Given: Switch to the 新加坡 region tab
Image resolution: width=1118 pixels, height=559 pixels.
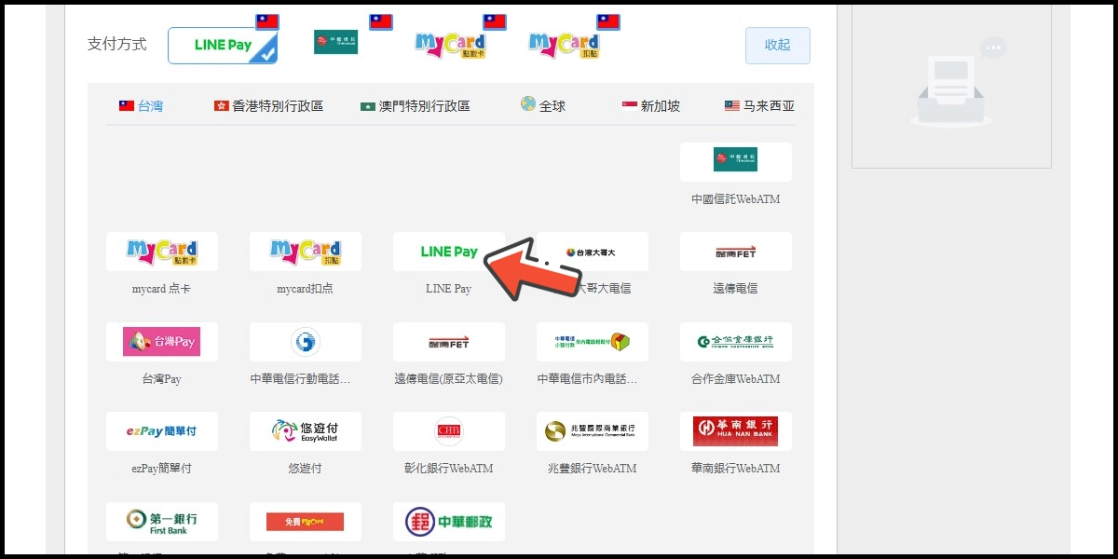Looking at the screenshot, I should coord(650,106).
